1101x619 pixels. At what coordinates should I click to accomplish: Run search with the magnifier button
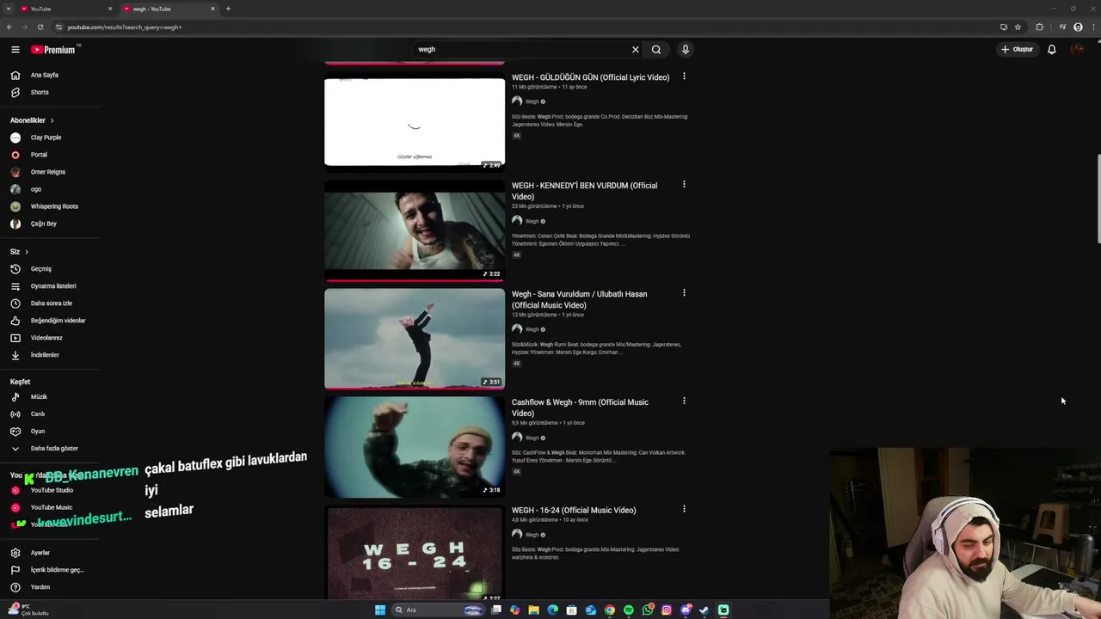pos(656,50)
